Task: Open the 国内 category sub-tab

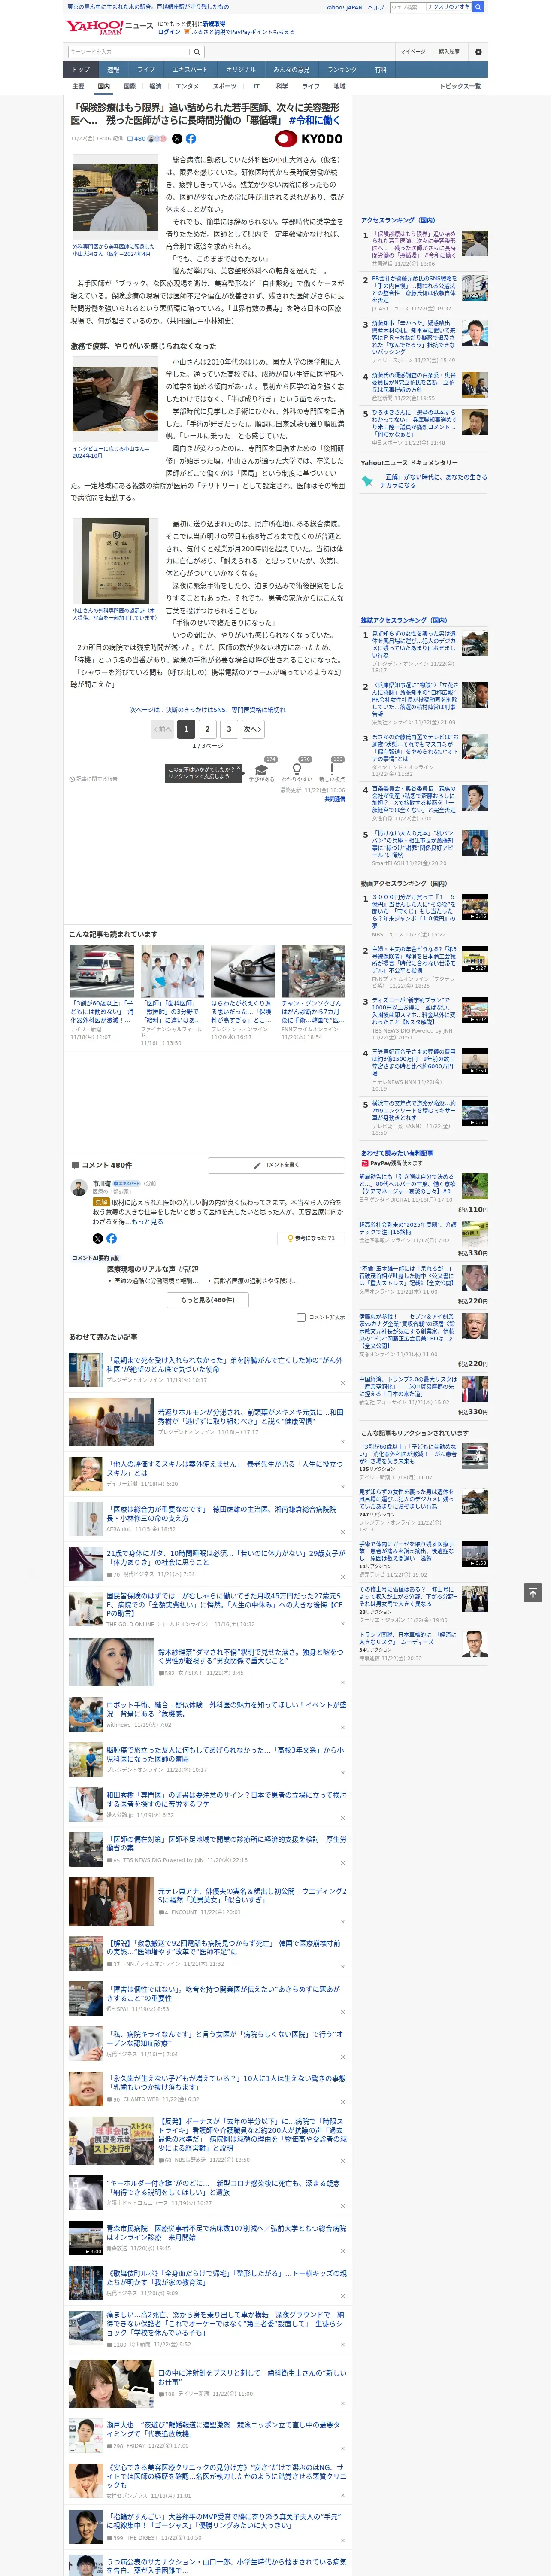Action: [104, 86]
